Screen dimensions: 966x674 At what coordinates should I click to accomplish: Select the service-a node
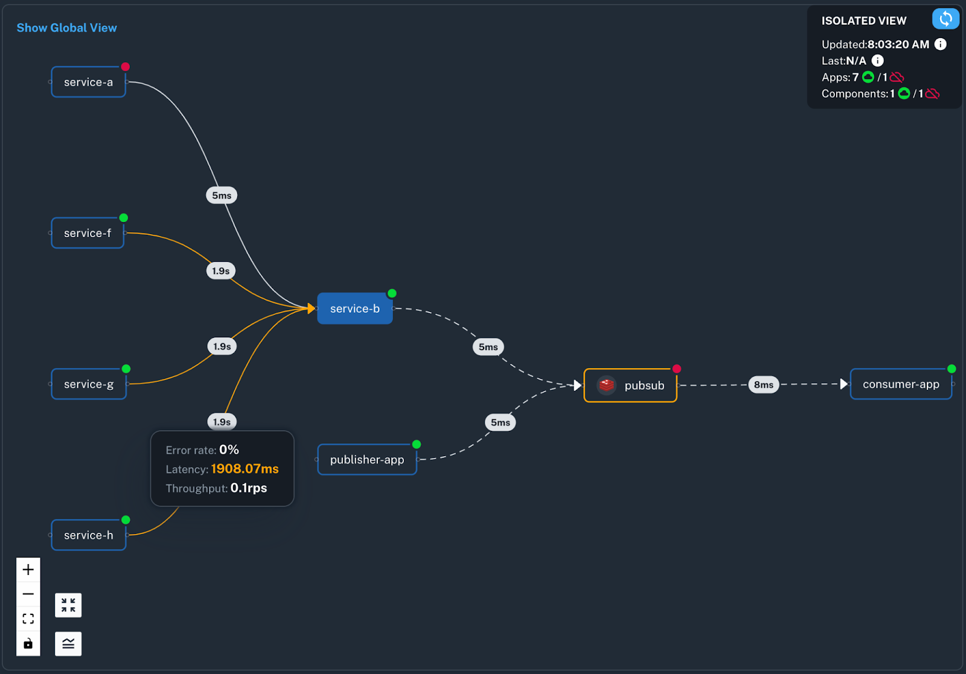click(x=88, y=82)
